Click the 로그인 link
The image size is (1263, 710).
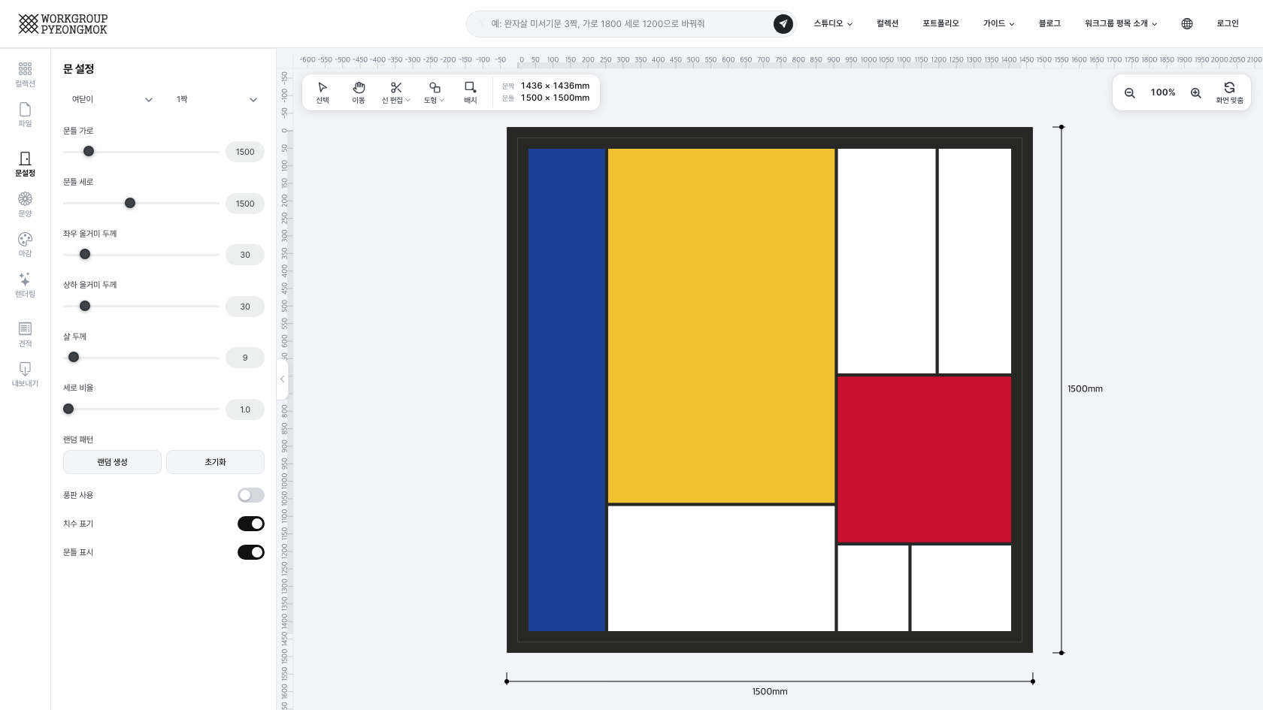coord(1228,24)
